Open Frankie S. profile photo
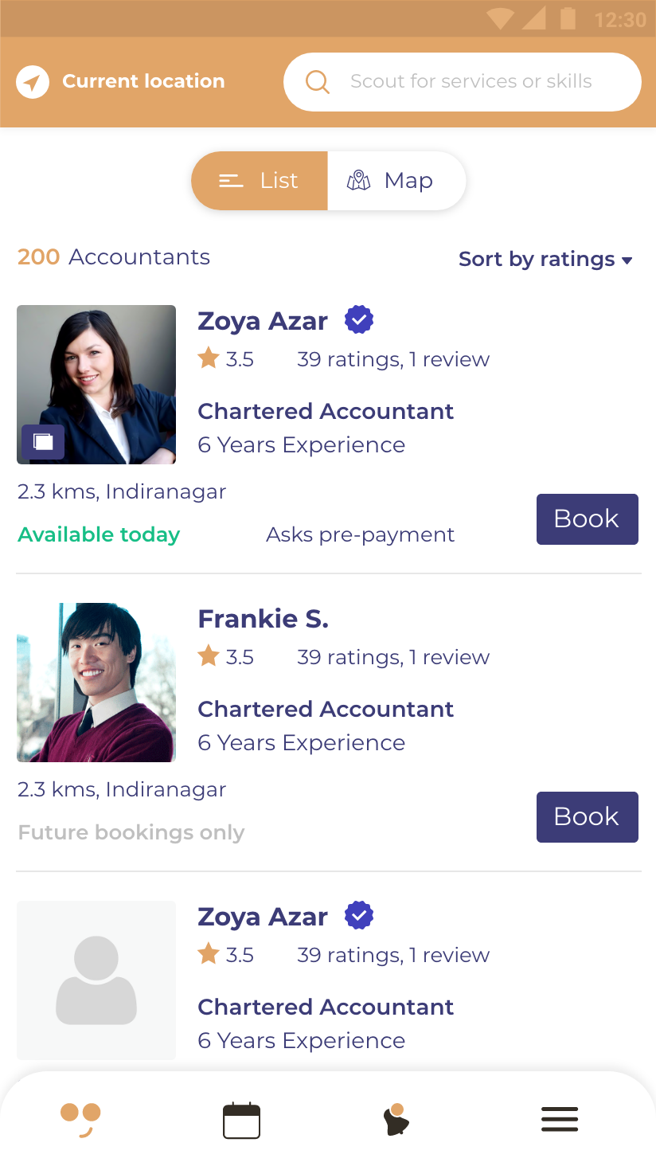656x1166 pixels. (x=96, y=683)
